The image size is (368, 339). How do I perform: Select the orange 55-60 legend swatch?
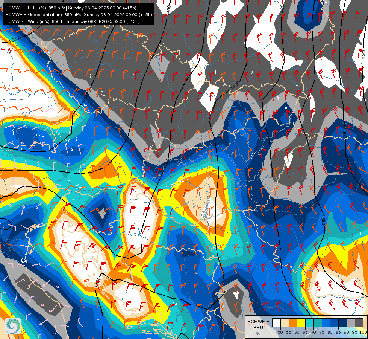pyautogui.click(x=293, y=322)
